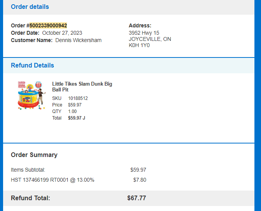Click the item price $59.97 value
The image size is (261, 211).
(75, 105)
